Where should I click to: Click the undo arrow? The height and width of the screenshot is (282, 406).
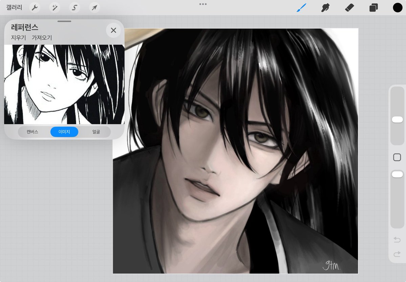[x=397, y=240]
